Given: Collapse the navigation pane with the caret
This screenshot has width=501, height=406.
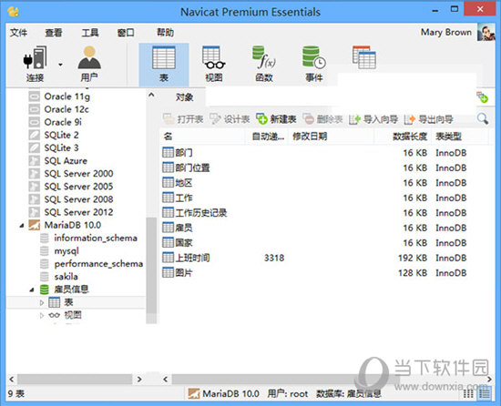Looking at the screenshot, I should tap(151, 95).
